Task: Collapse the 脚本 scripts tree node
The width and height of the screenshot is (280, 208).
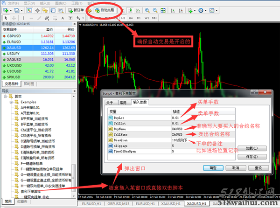Action: (5, 97)
